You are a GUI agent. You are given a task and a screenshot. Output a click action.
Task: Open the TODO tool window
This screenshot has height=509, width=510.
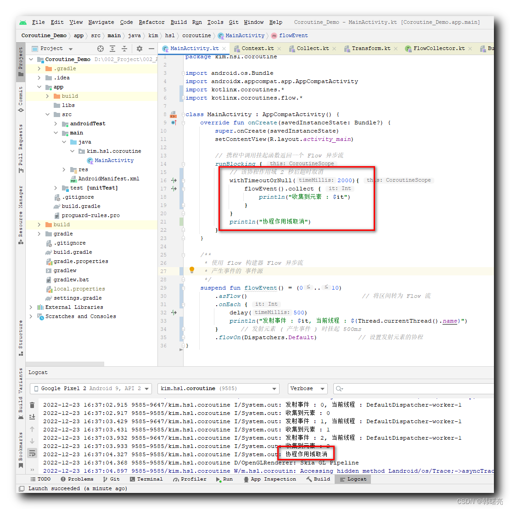click(41, 479)
